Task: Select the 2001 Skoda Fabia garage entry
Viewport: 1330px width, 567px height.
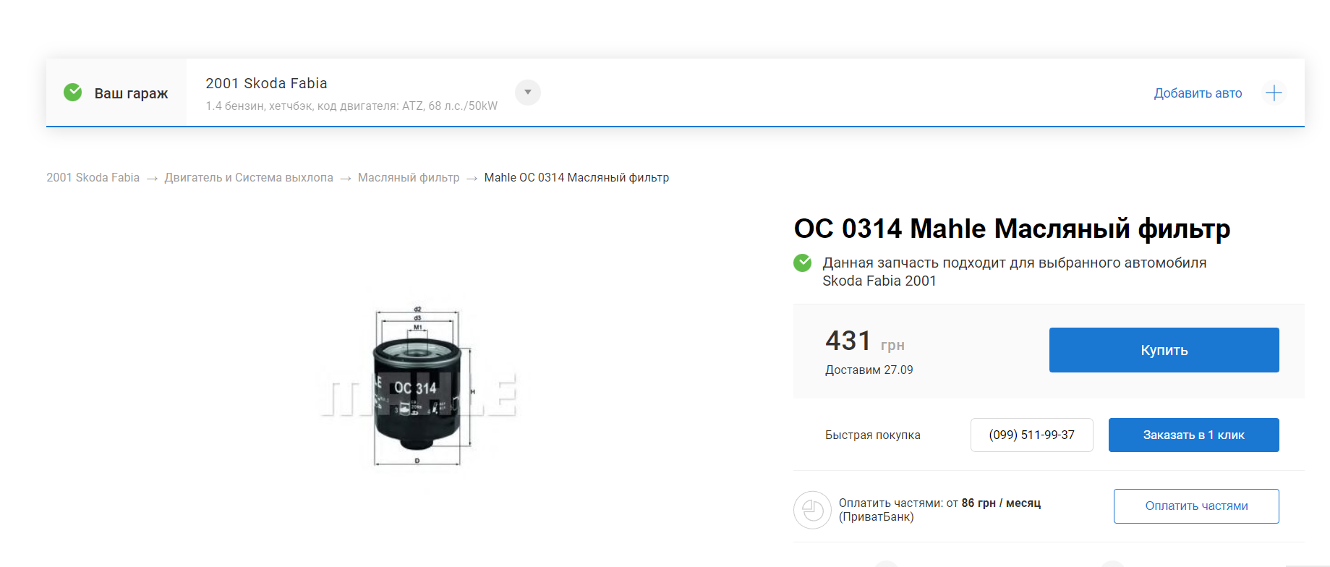Action: [x=266, y=83]
